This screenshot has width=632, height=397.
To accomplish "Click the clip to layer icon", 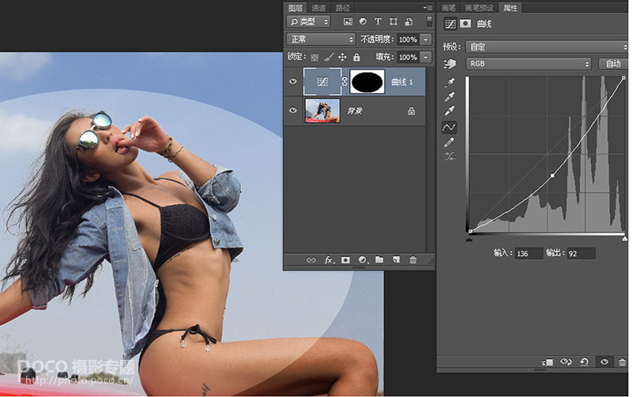I will click(x=547, y=362).
